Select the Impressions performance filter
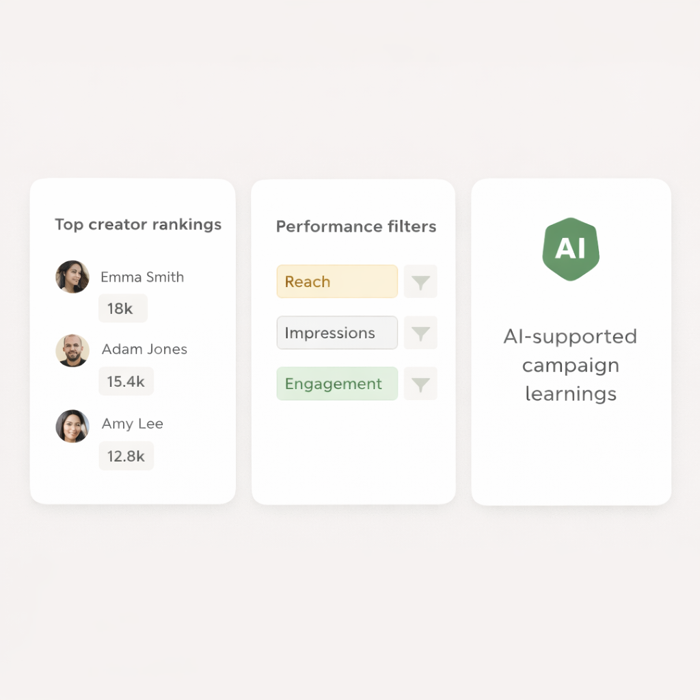Viewport: 700px width, 700px height. tap(337, 333)
